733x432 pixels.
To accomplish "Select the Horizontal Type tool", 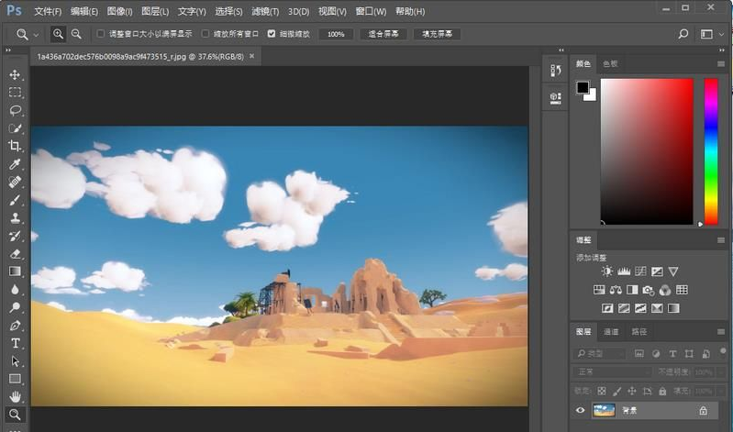I will 15,343.
